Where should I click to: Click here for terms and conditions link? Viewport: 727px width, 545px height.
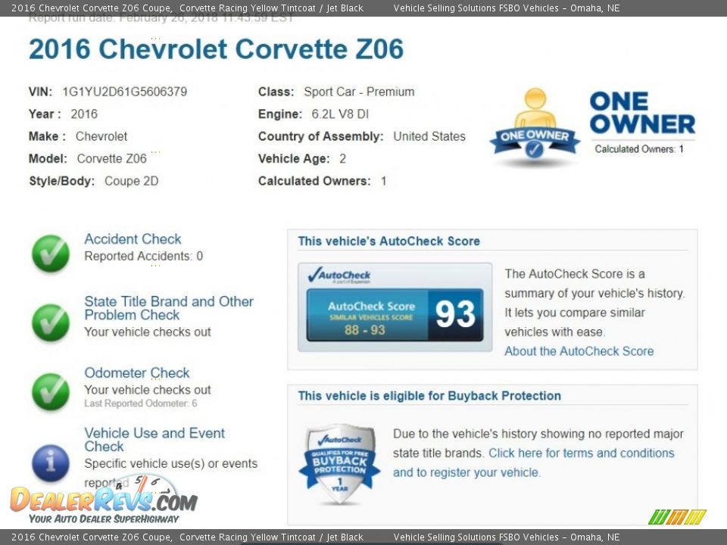point(581,453)
